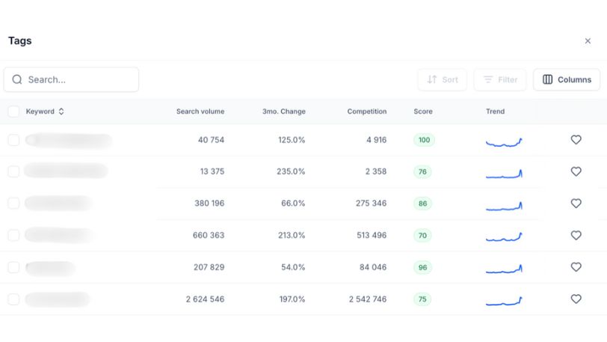Viewport: 607px width, 342px height.
Task: Open the Filter button
Action: pyautogui.click(x=500, y=79)
